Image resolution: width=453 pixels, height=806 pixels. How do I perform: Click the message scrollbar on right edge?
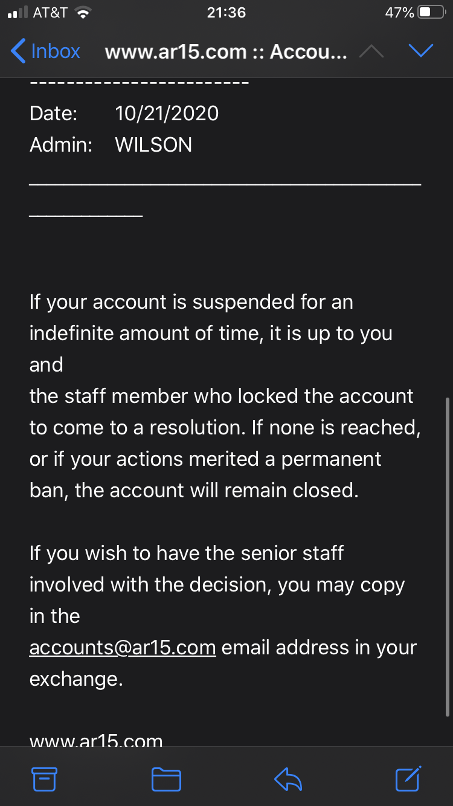(x=446, y=556)
